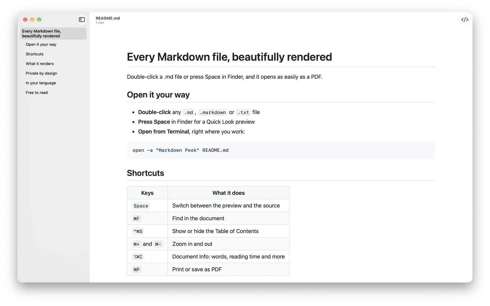Click 'Print or save as PDF' cell
The height and width of the screenshot is (306, 490).
[229, 269]
